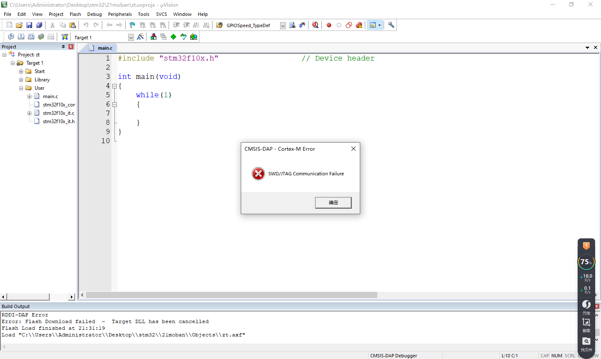The image size is (601, 359).
Task: Open Options for Target with wand icon
Action: pyautogui.click(x=141, y=36)
